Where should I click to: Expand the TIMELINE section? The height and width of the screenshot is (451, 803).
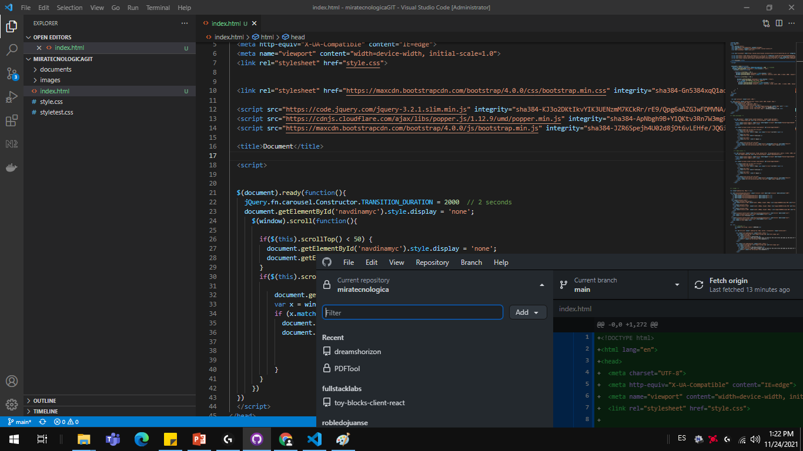109,411
